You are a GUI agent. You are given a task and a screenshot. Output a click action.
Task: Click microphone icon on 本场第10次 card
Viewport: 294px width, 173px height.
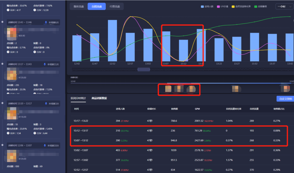[45, 145]
